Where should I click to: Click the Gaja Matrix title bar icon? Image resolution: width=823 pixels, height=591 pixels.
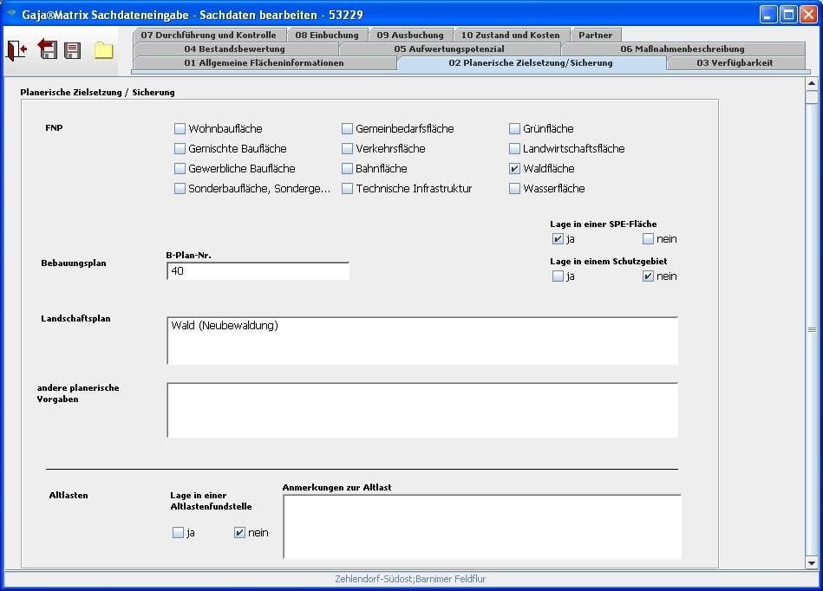pyautogui.click(x=11, y=14)
